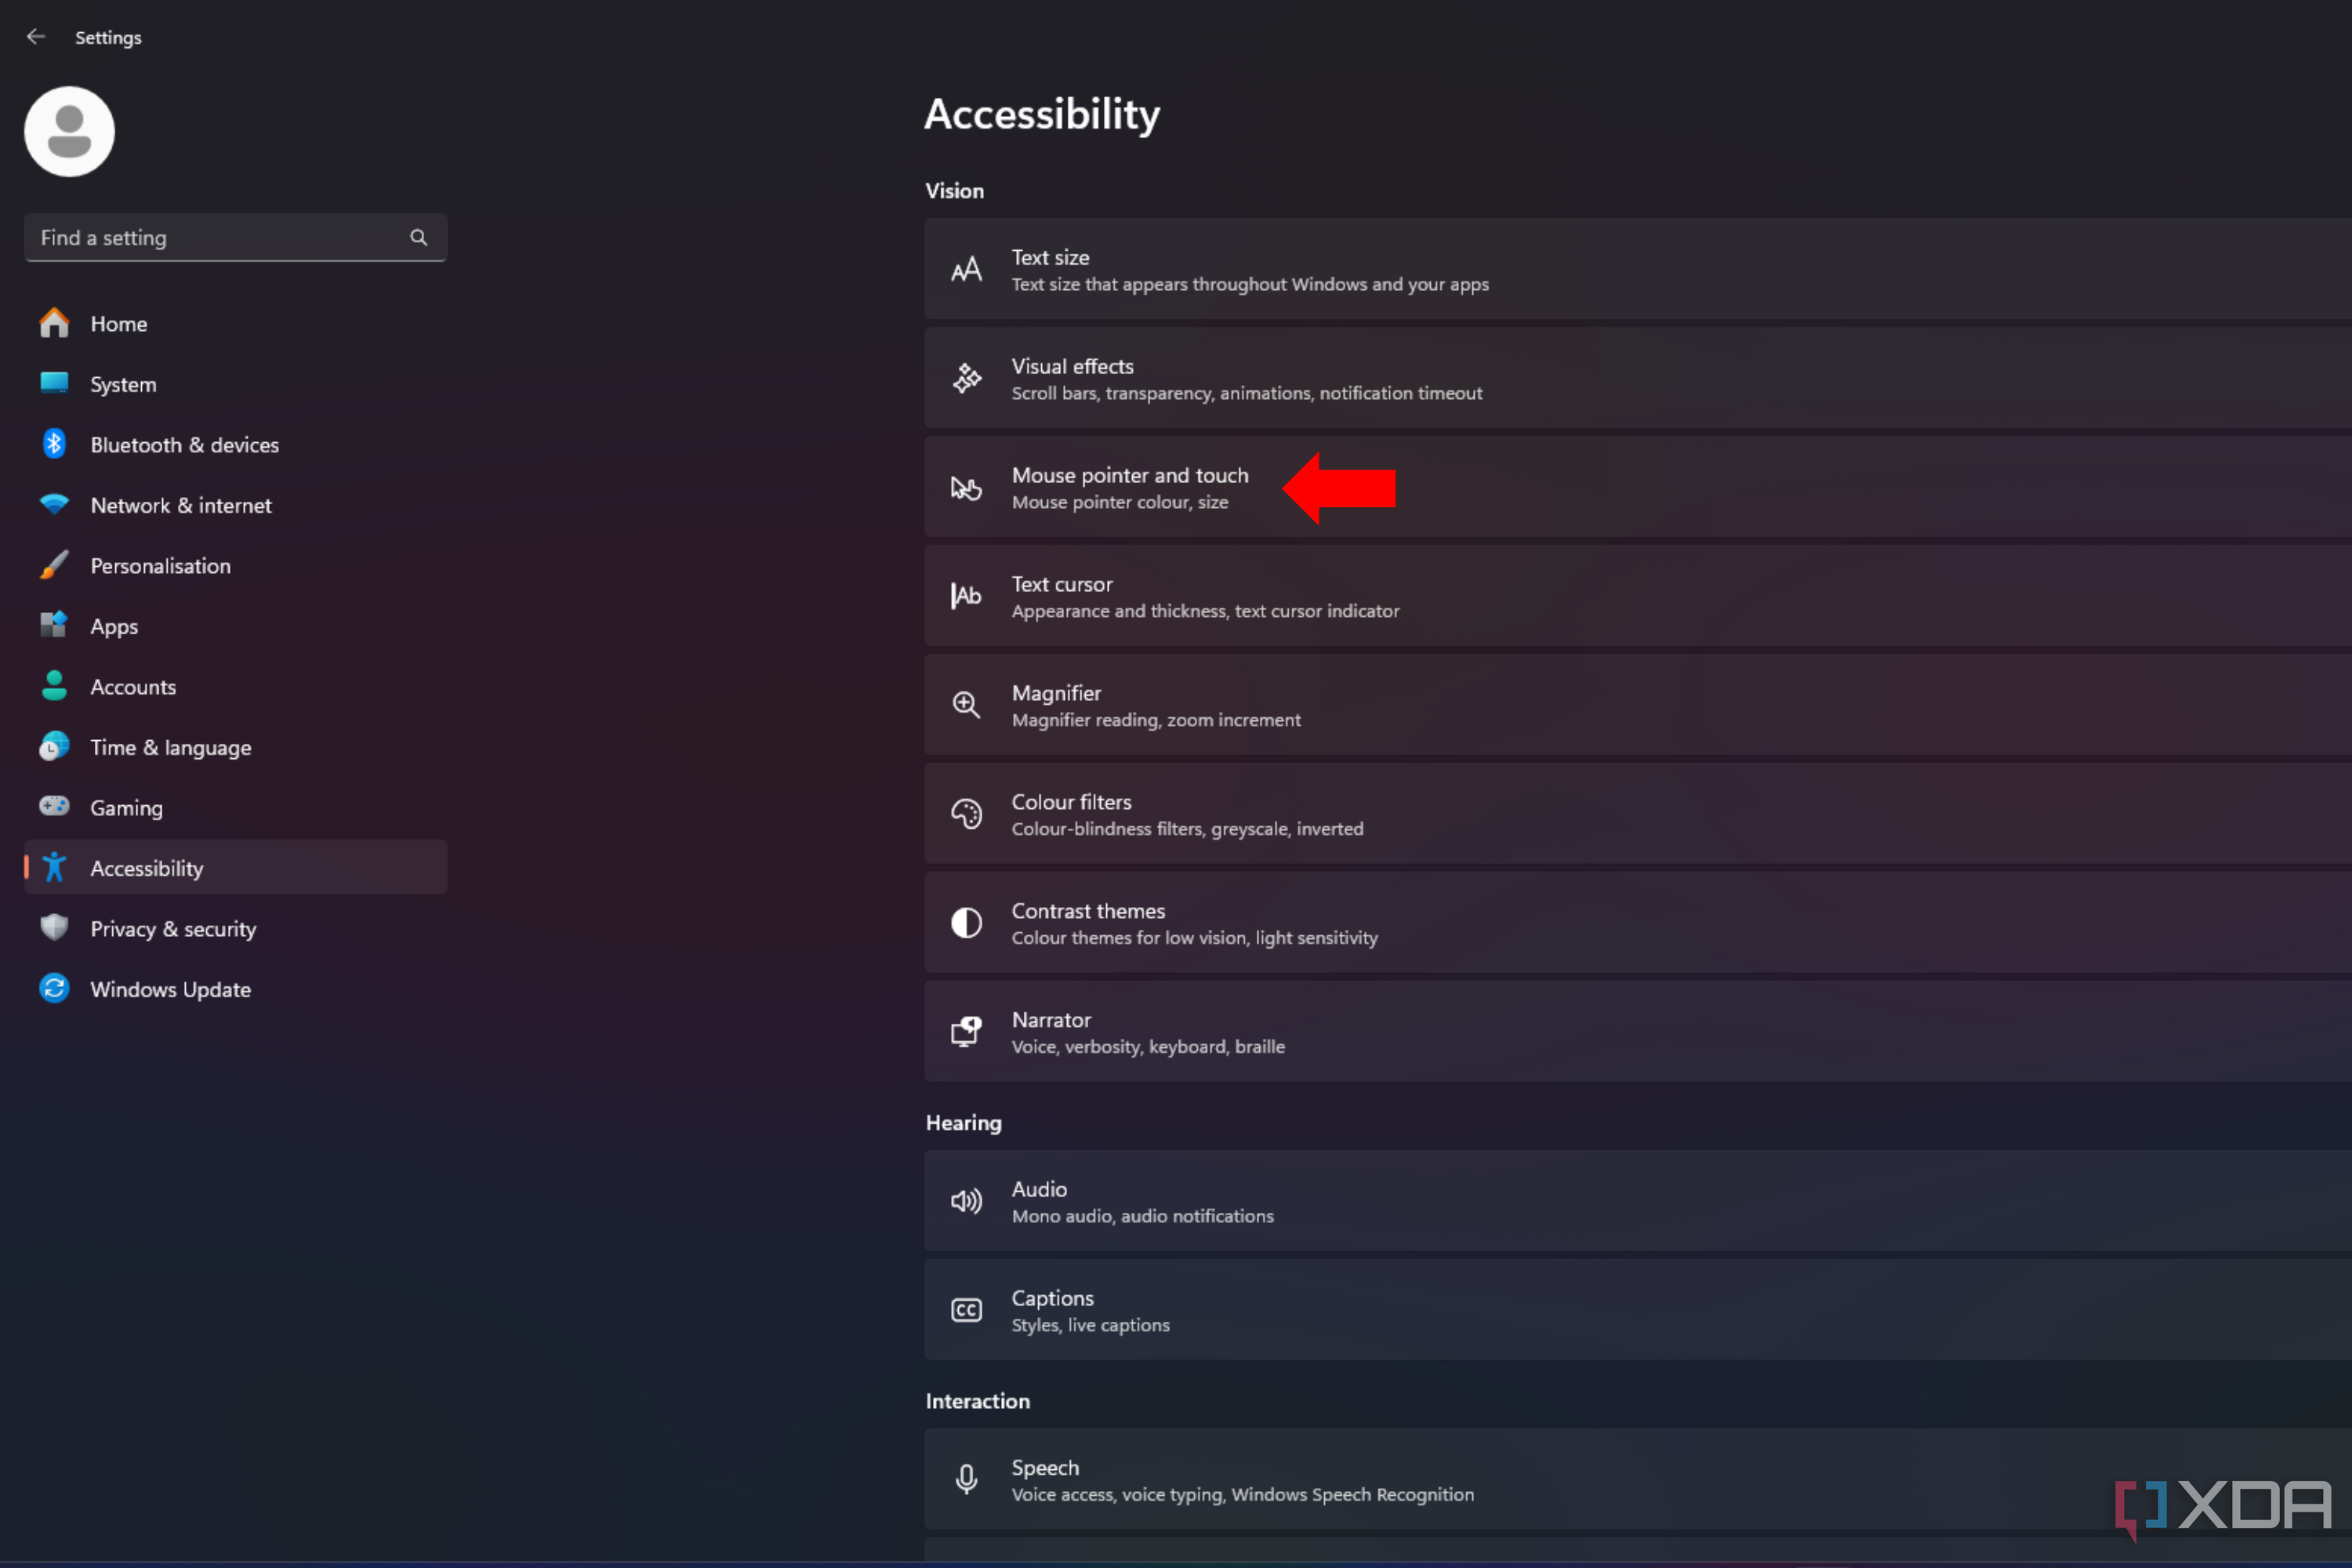Click back arrow to previous page
Screen dimensions: 2352x1568
[x=38, y=35]
